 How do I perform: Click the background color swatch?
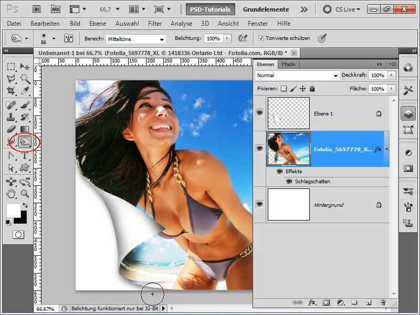(23, 219)
